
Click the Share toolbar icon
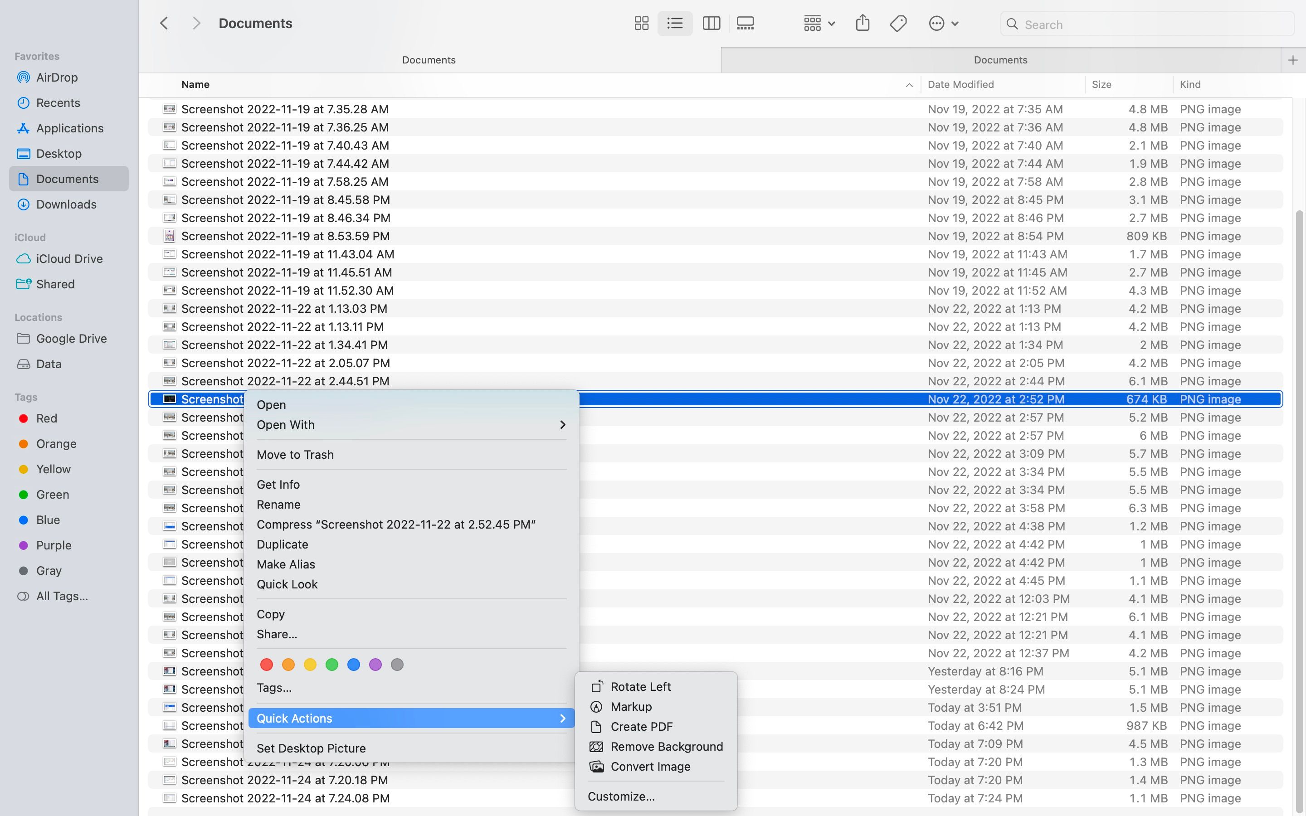(863, 23)
